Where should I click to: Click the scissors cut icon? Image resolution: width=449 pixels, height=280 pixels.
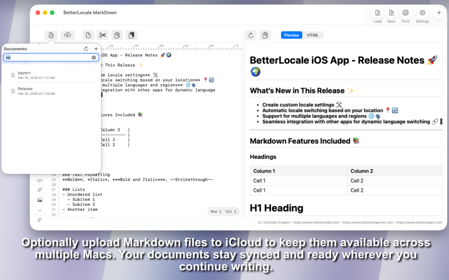coord(103,35)
